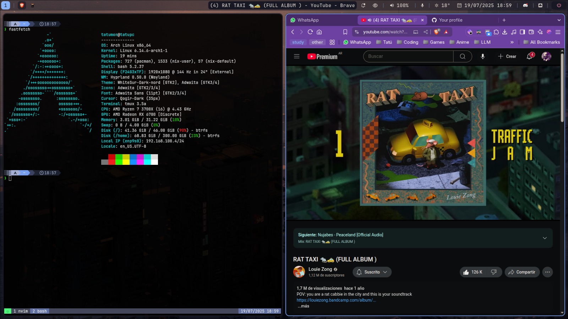568x319 pixels.
Task: Open Louie Zong channel avatar
Action: pos(299,272)
